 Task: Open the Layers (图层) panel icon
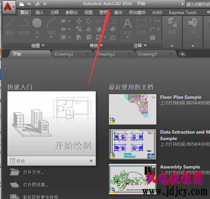(x=172, y=26)
